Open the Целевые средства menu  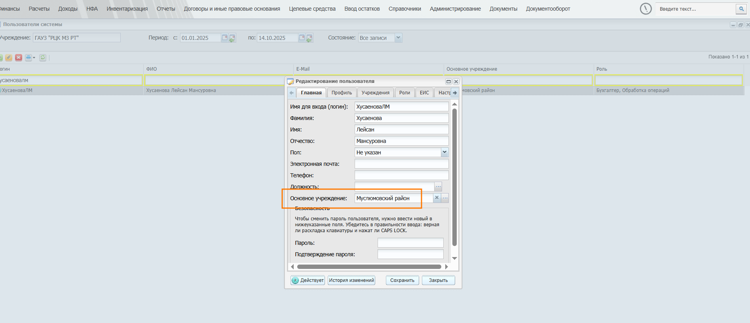[x=312, y=9]
